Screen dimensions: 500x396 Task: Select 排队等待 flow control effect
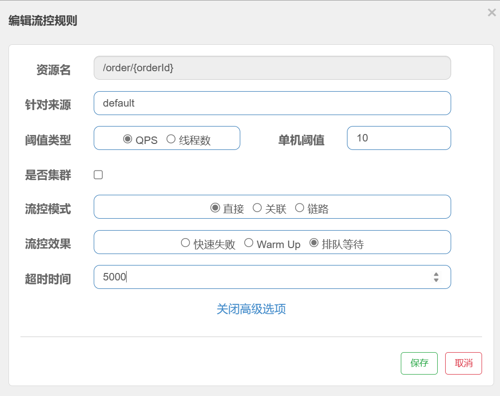(x=314, y=243)
